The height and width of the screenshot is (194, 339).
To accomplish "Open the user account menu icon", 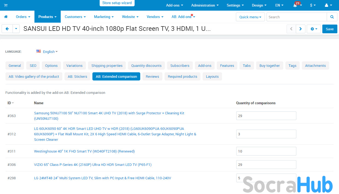I will 328,5.
